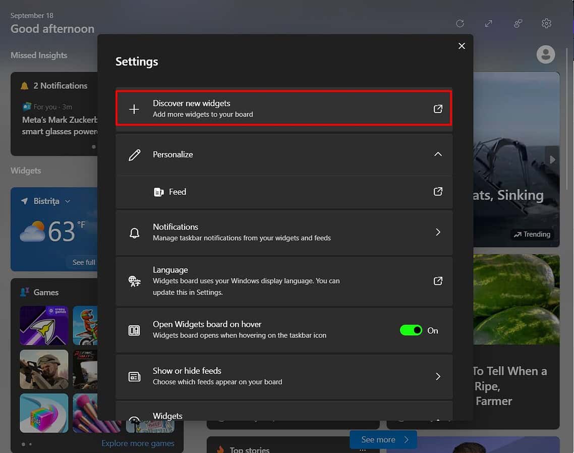Click a game thumbnail in the Games widget

point(44,325)
